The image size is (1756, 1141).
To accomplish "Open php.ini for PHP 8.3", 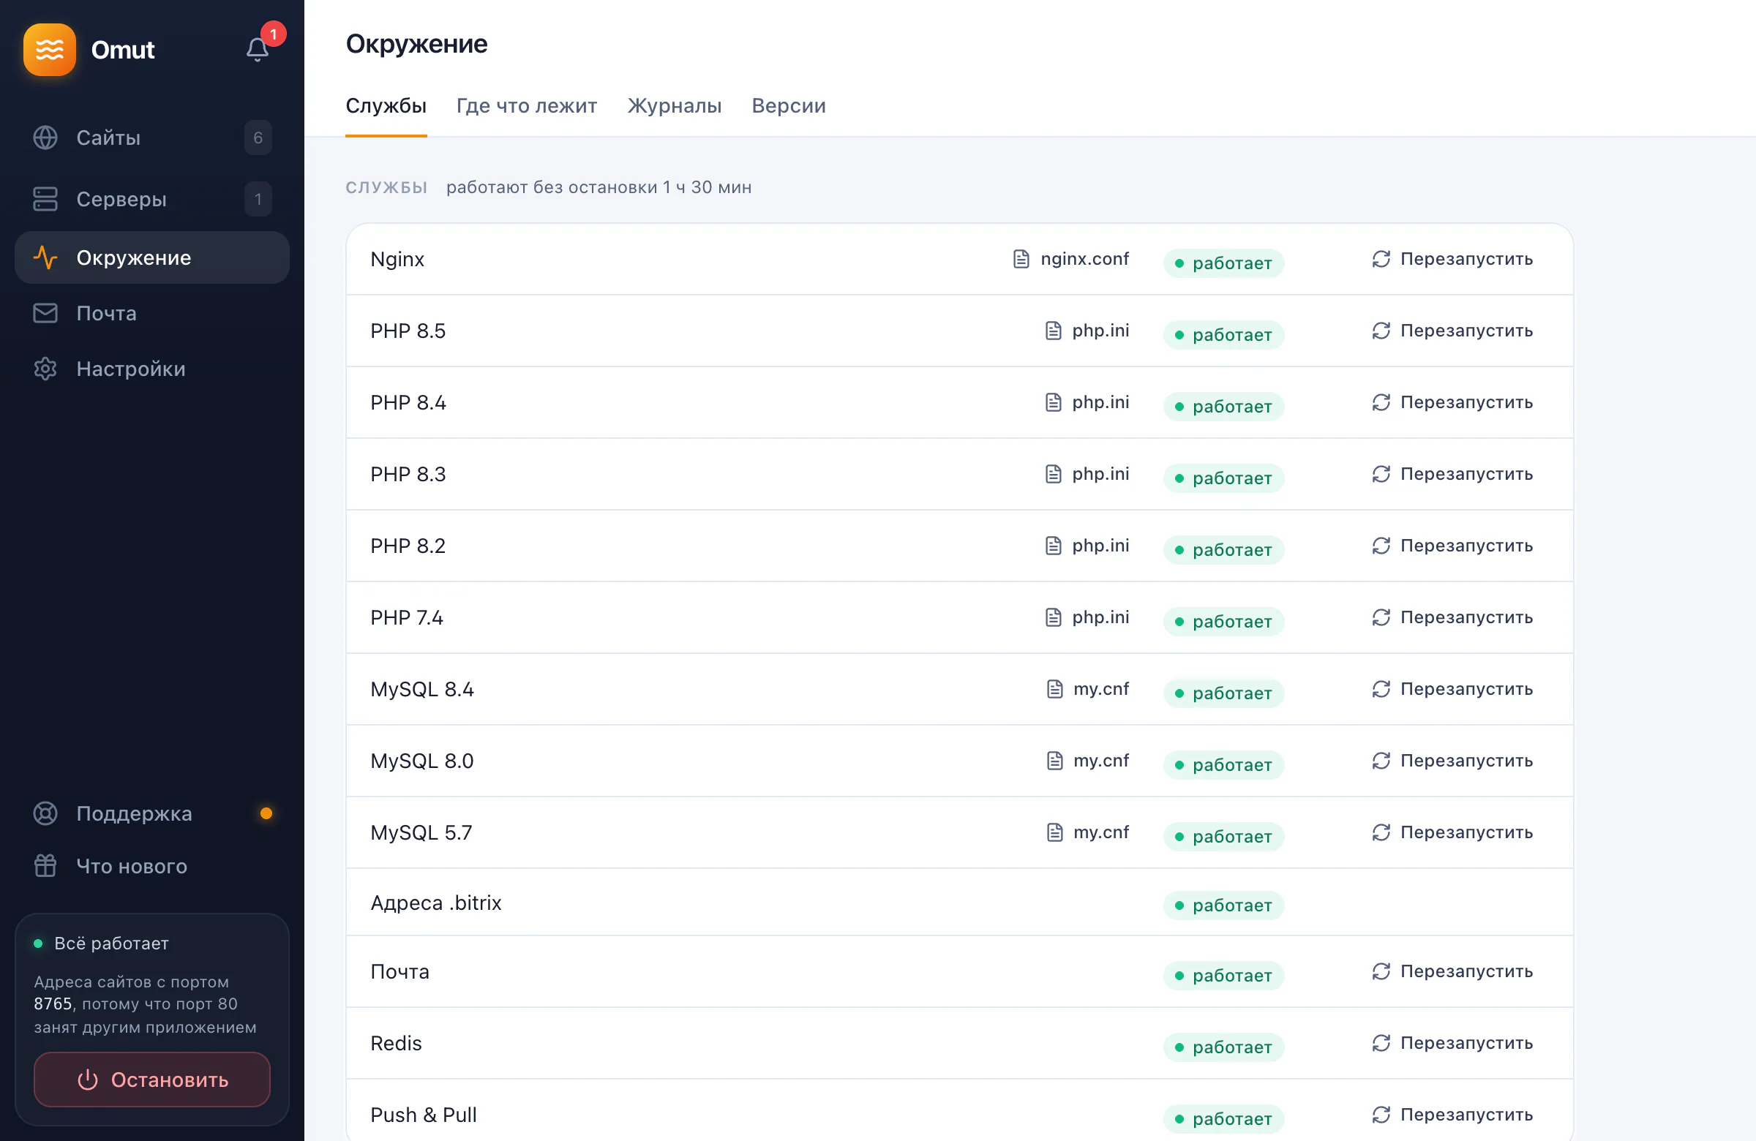I will coord(1087,473).
